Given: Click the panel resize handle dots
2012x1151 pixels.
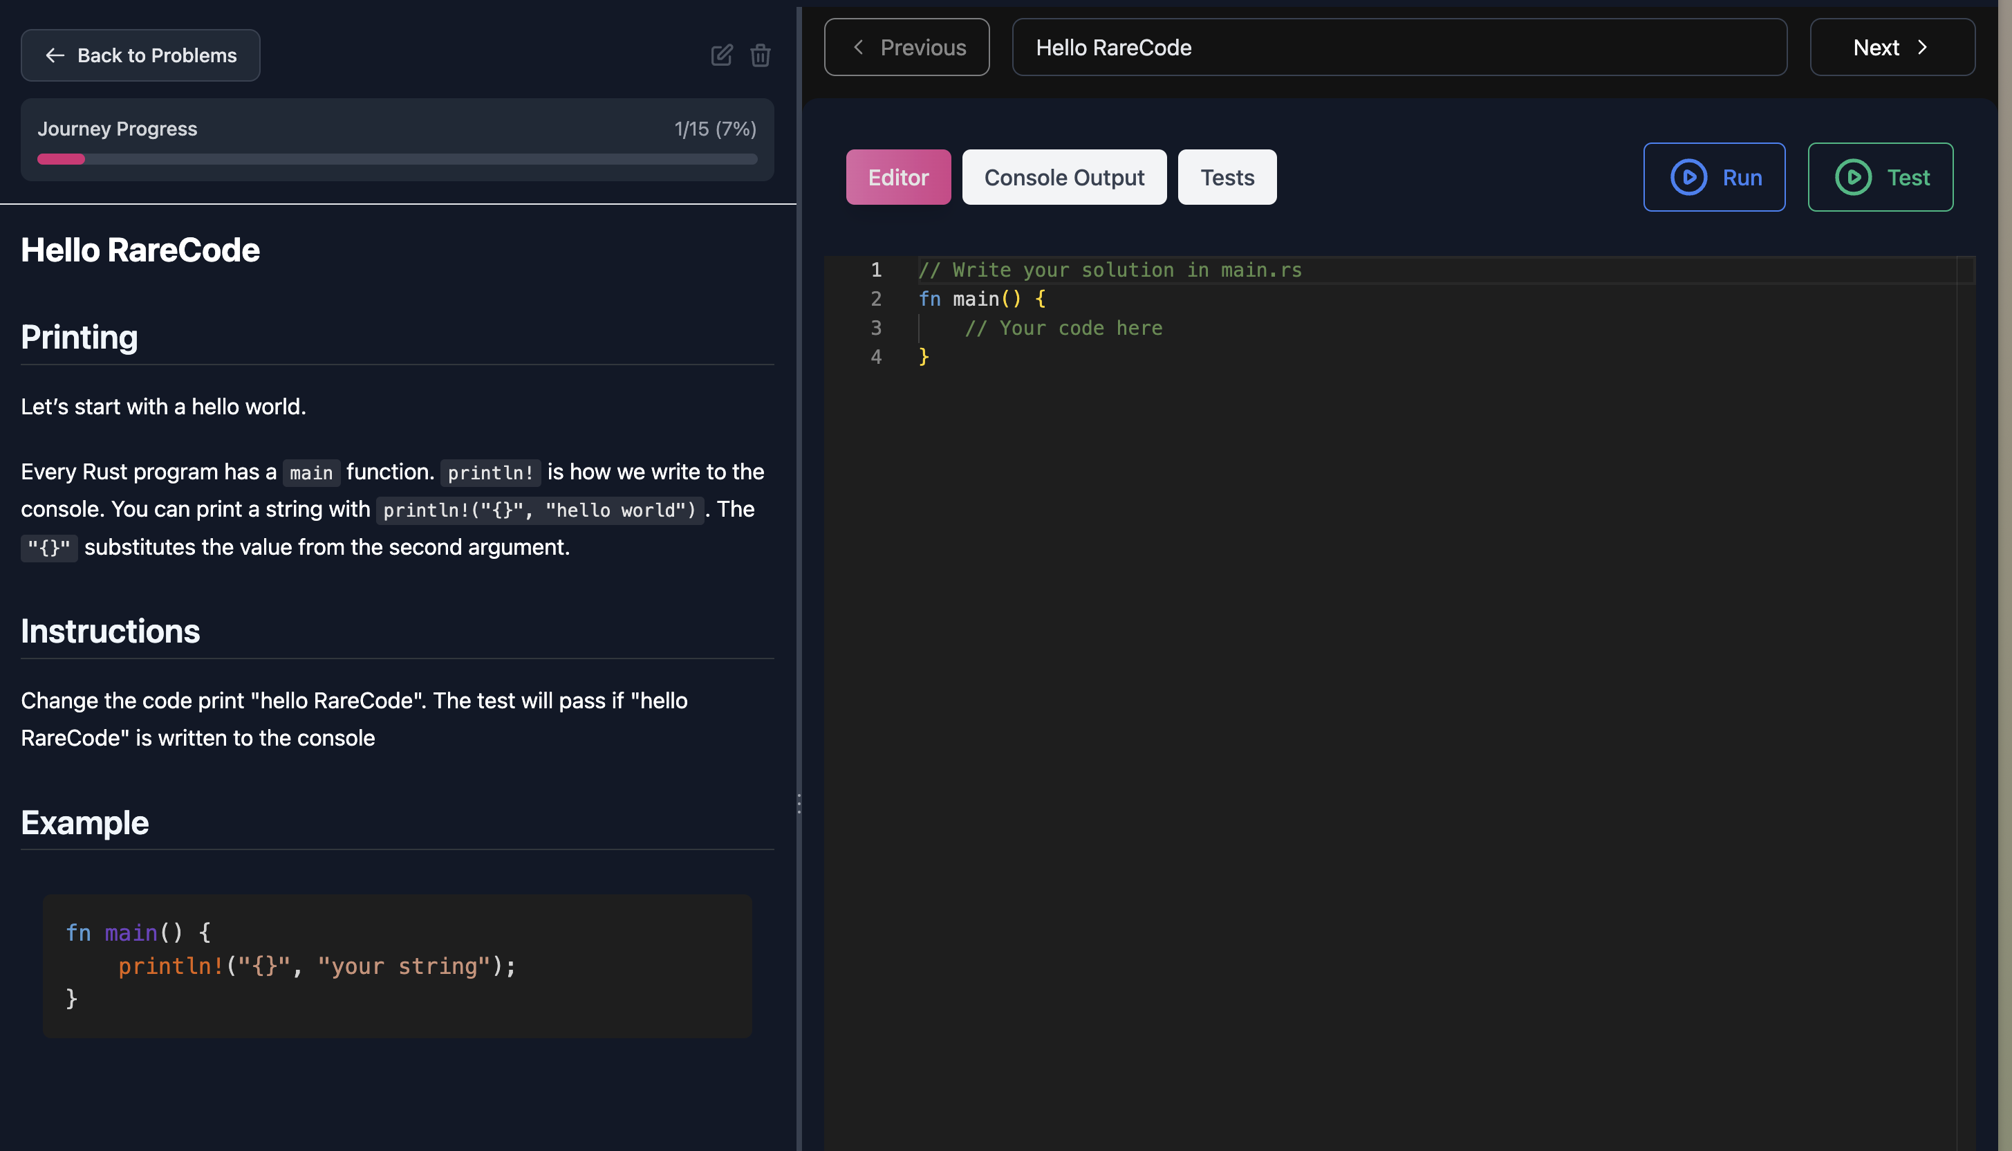Looking at the screenshot, I should pyautogui.click(x=799, y=804).
